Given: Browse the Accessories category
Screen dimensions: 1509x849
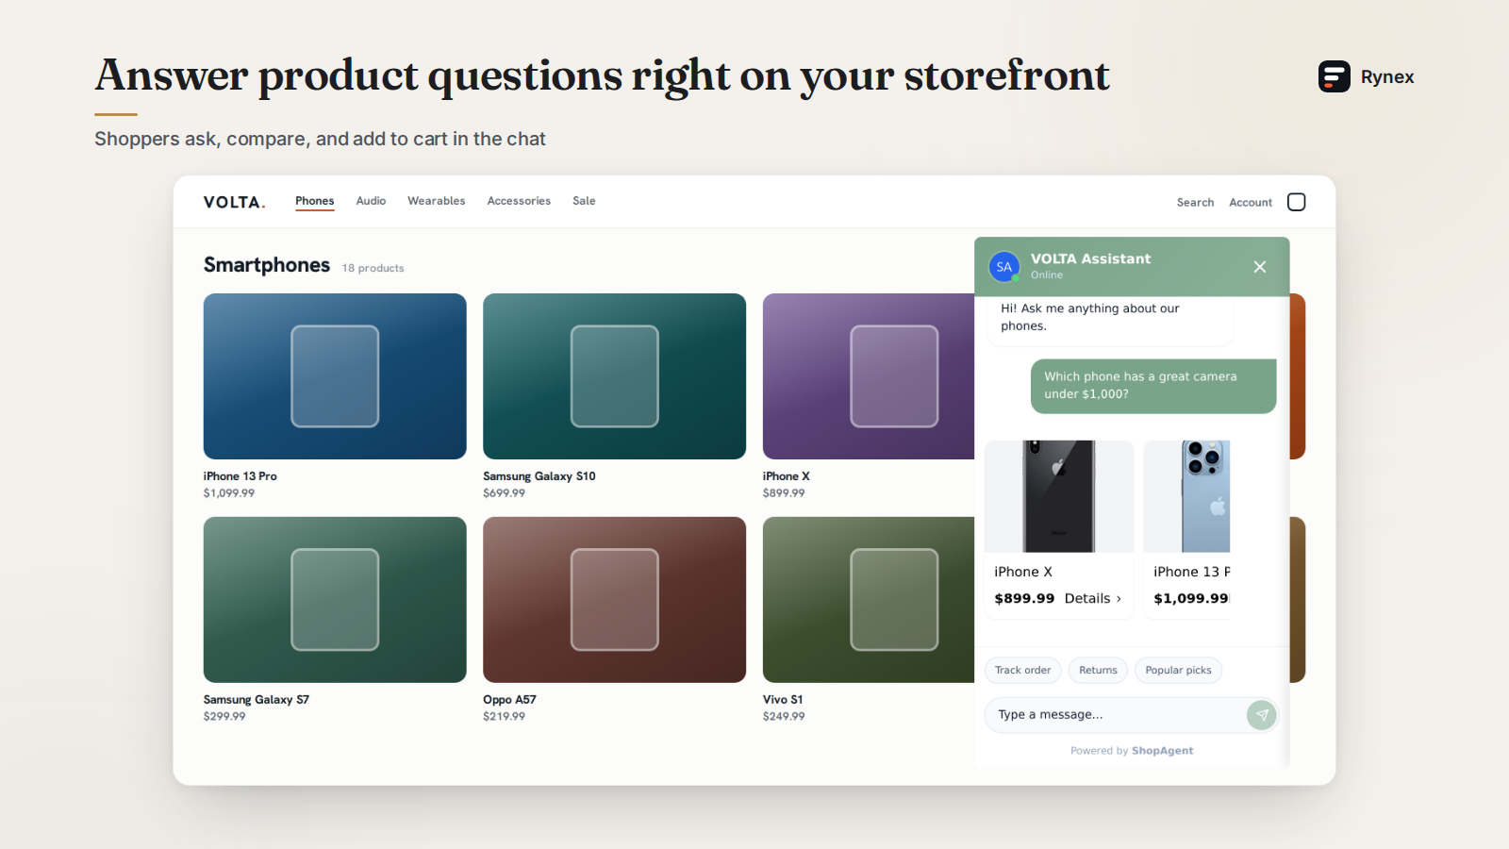Looking at the screenshot, I should click(519, 201).
